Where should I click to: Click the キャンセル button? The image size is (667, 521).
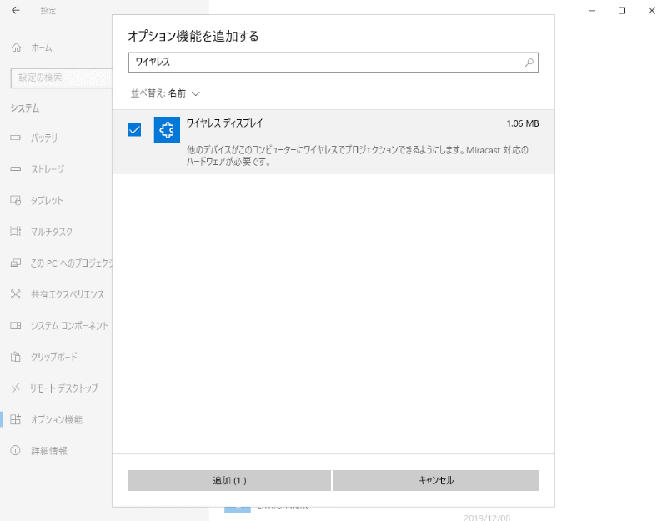click(436, 481)
